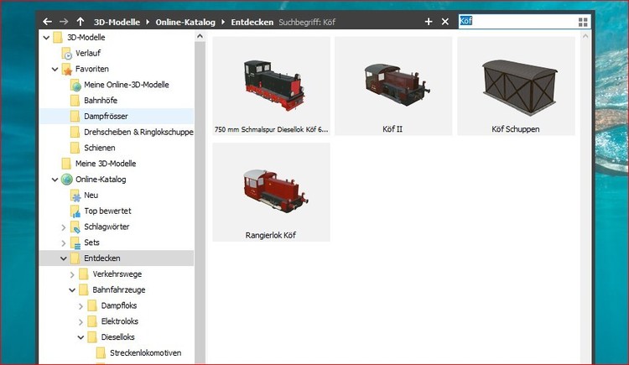
Task: Collapse the Favoriten tree node
Action: (x=55, y=69)
